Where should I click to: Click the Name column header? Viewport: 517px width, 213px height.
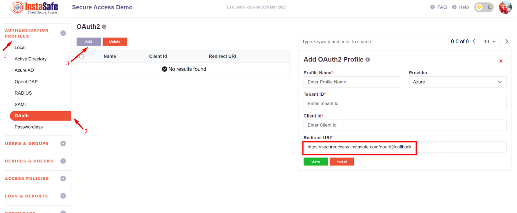tap(110, 56)
